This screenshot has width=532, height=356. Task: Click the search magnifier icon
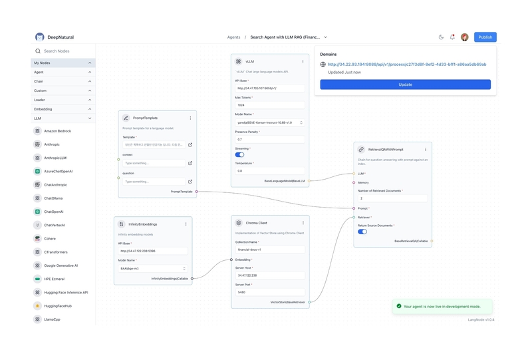[x=38, y=51]
